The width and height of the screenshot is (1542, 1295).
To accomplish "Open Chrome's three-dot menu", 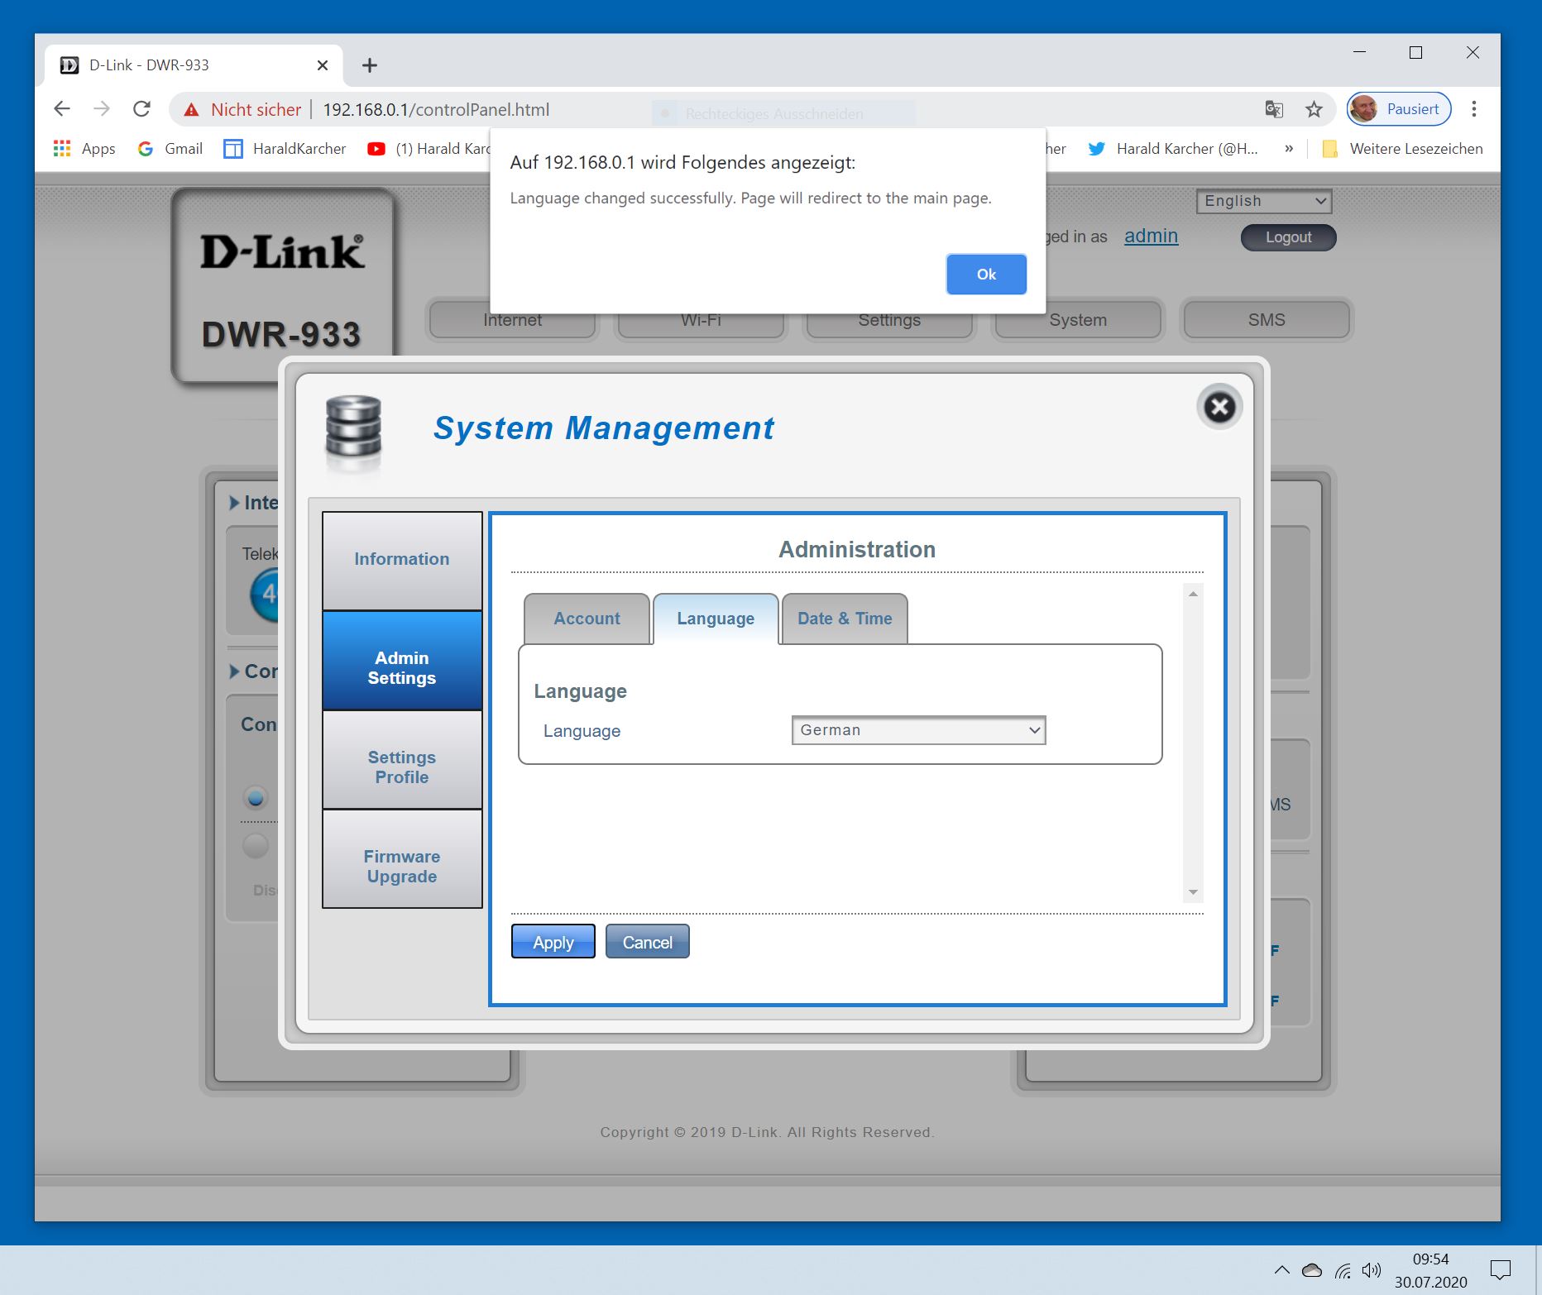I will [x=1474, y=109].
